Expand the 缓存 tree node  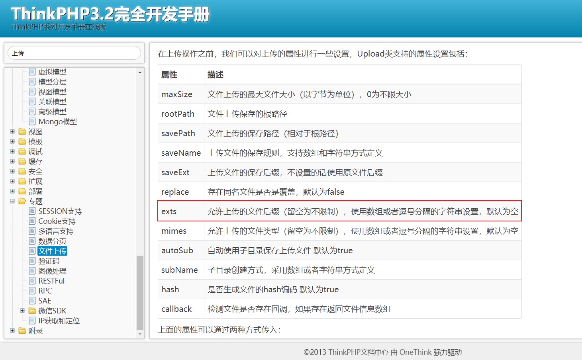[x=12, y=161]
